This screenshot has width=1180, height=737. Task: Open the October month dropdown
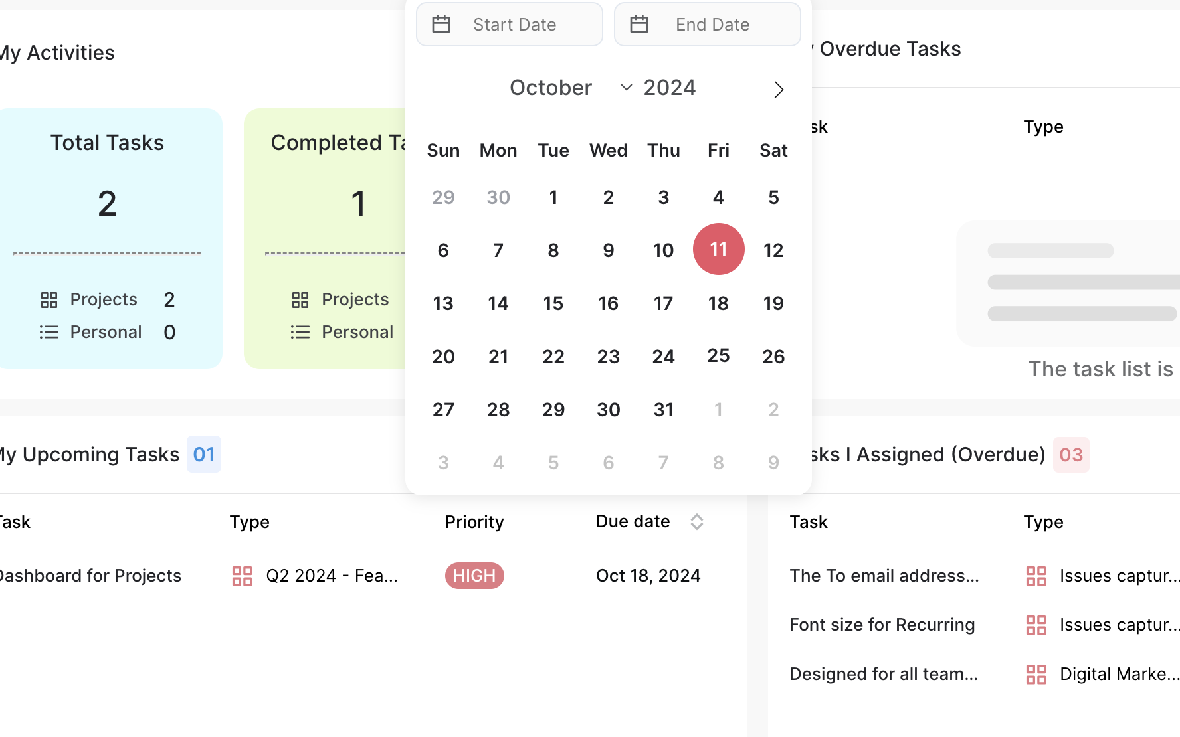point(570,88)
